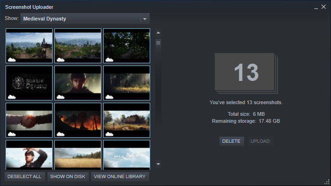Click cloud icon on dark forest screenshot

pos(109,60)
